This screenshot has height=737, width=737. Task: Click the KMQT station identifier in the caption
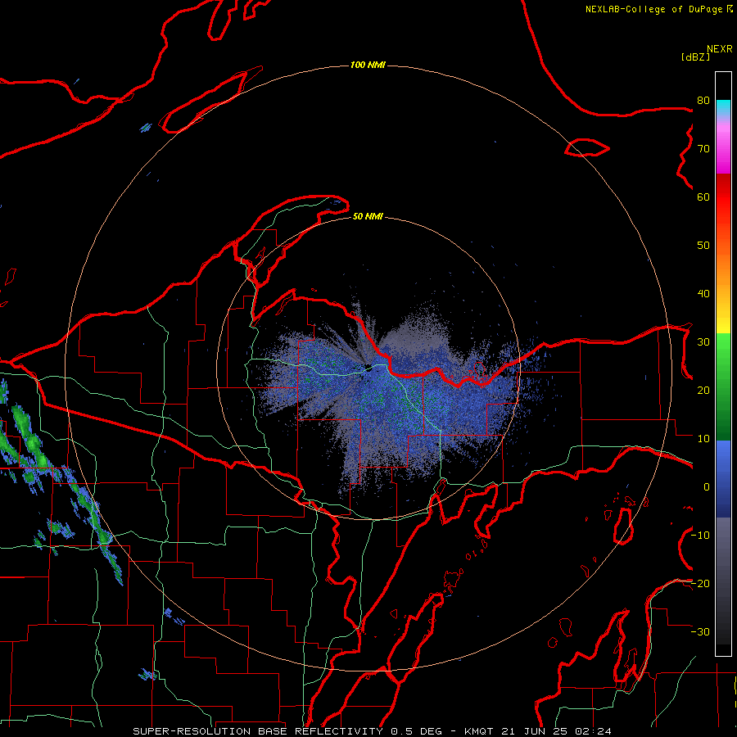pos(478,731)
